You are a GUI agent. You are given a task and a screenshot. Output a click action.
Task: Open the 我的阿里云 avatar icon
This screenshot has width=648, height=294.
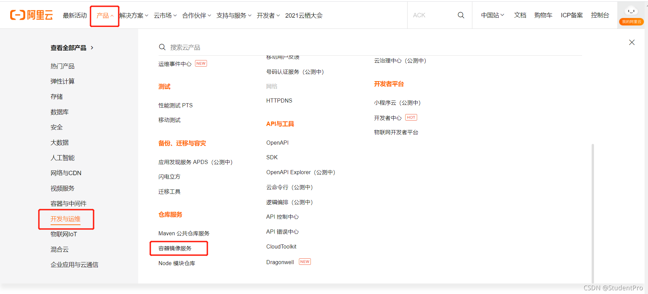coord(631,15)
